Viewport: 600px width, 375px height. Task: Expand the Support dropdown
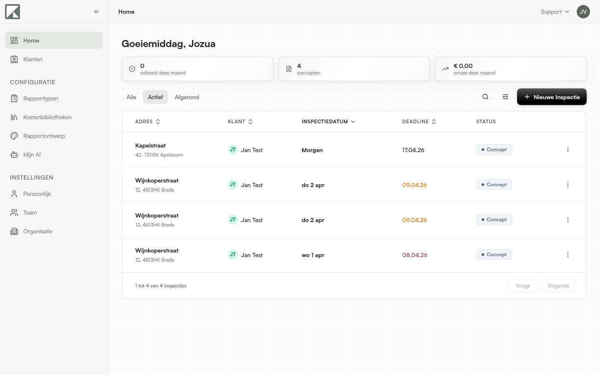click(x=555, y=12)
